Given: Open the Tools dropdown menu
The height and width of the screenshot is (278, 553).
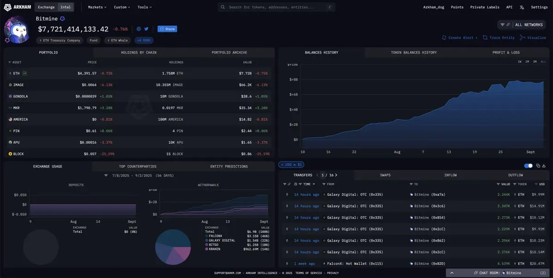Looking at the screenshot, I should point(145,7).
